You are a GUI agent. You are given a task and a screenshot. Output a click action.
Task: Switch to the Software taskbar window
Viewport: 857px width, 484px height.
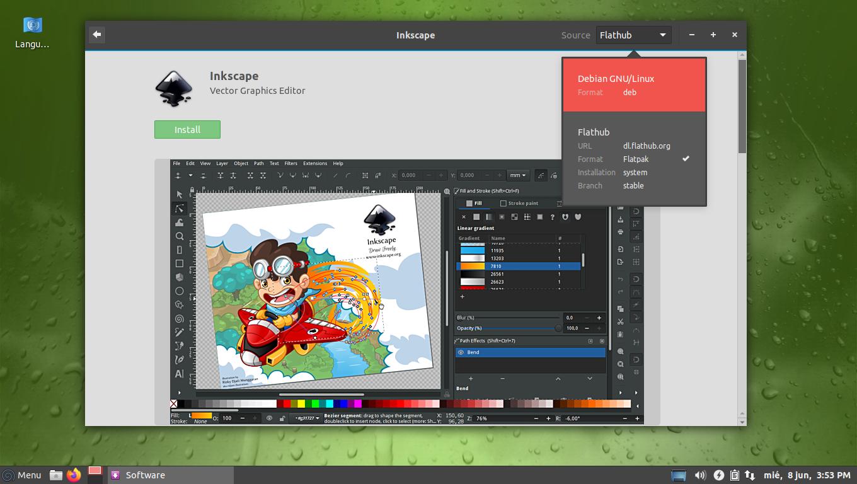pos(171,475)
